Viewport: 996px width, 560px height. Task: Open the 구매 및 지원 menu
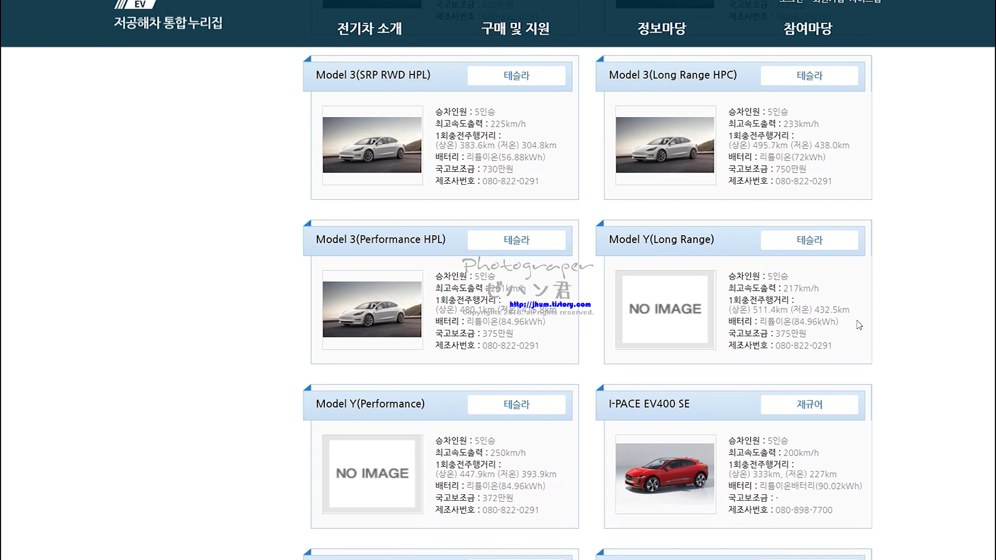point(515,29)
